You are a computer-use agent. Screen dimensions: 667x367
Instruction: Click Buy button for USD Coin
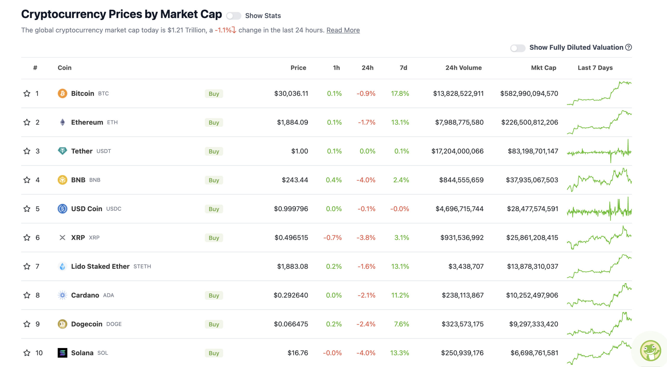tap(214, 209)
